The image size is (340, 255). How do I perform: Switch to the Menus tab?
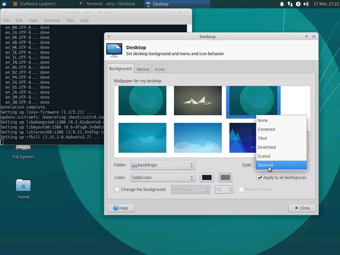click(x=143, y=69)
